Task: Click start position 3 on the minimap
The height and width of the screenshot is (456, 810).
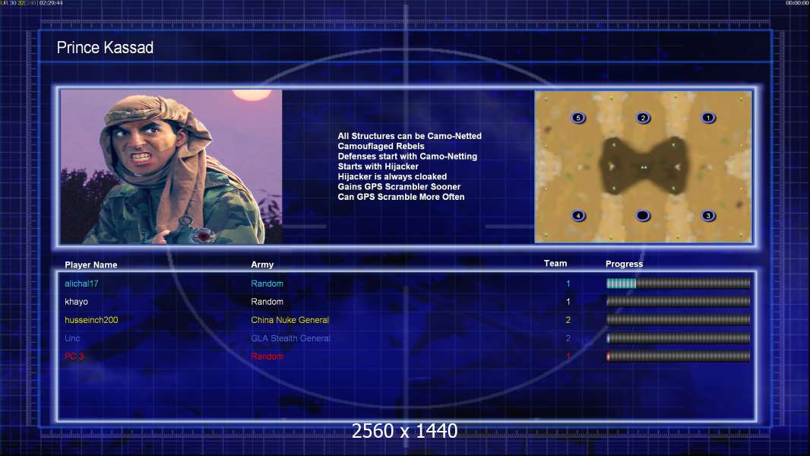Action: pos(708,215)
